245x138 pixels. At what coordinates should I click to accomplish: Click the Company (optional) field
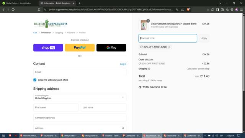coord(80,118)
